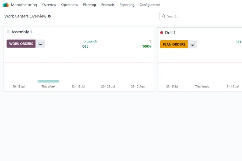242x161 pixels.
Task: Click the 'This Week' label in Assembly 1 chart
Action: (48, 86)
